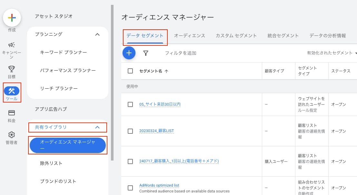
Task: Switch to the オーディエンス tab
Action: pyautogui.click(x=189, y=36)
